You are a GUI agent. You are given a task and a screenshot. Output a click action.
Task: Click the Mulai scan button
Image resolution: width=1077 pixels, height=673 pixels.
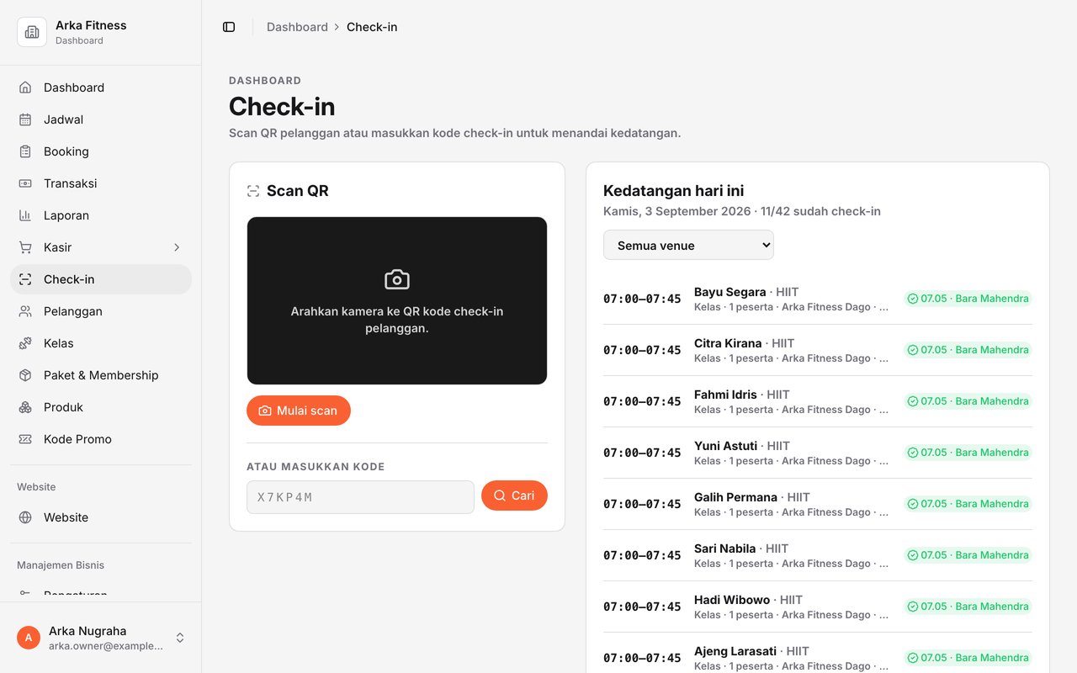299,411
